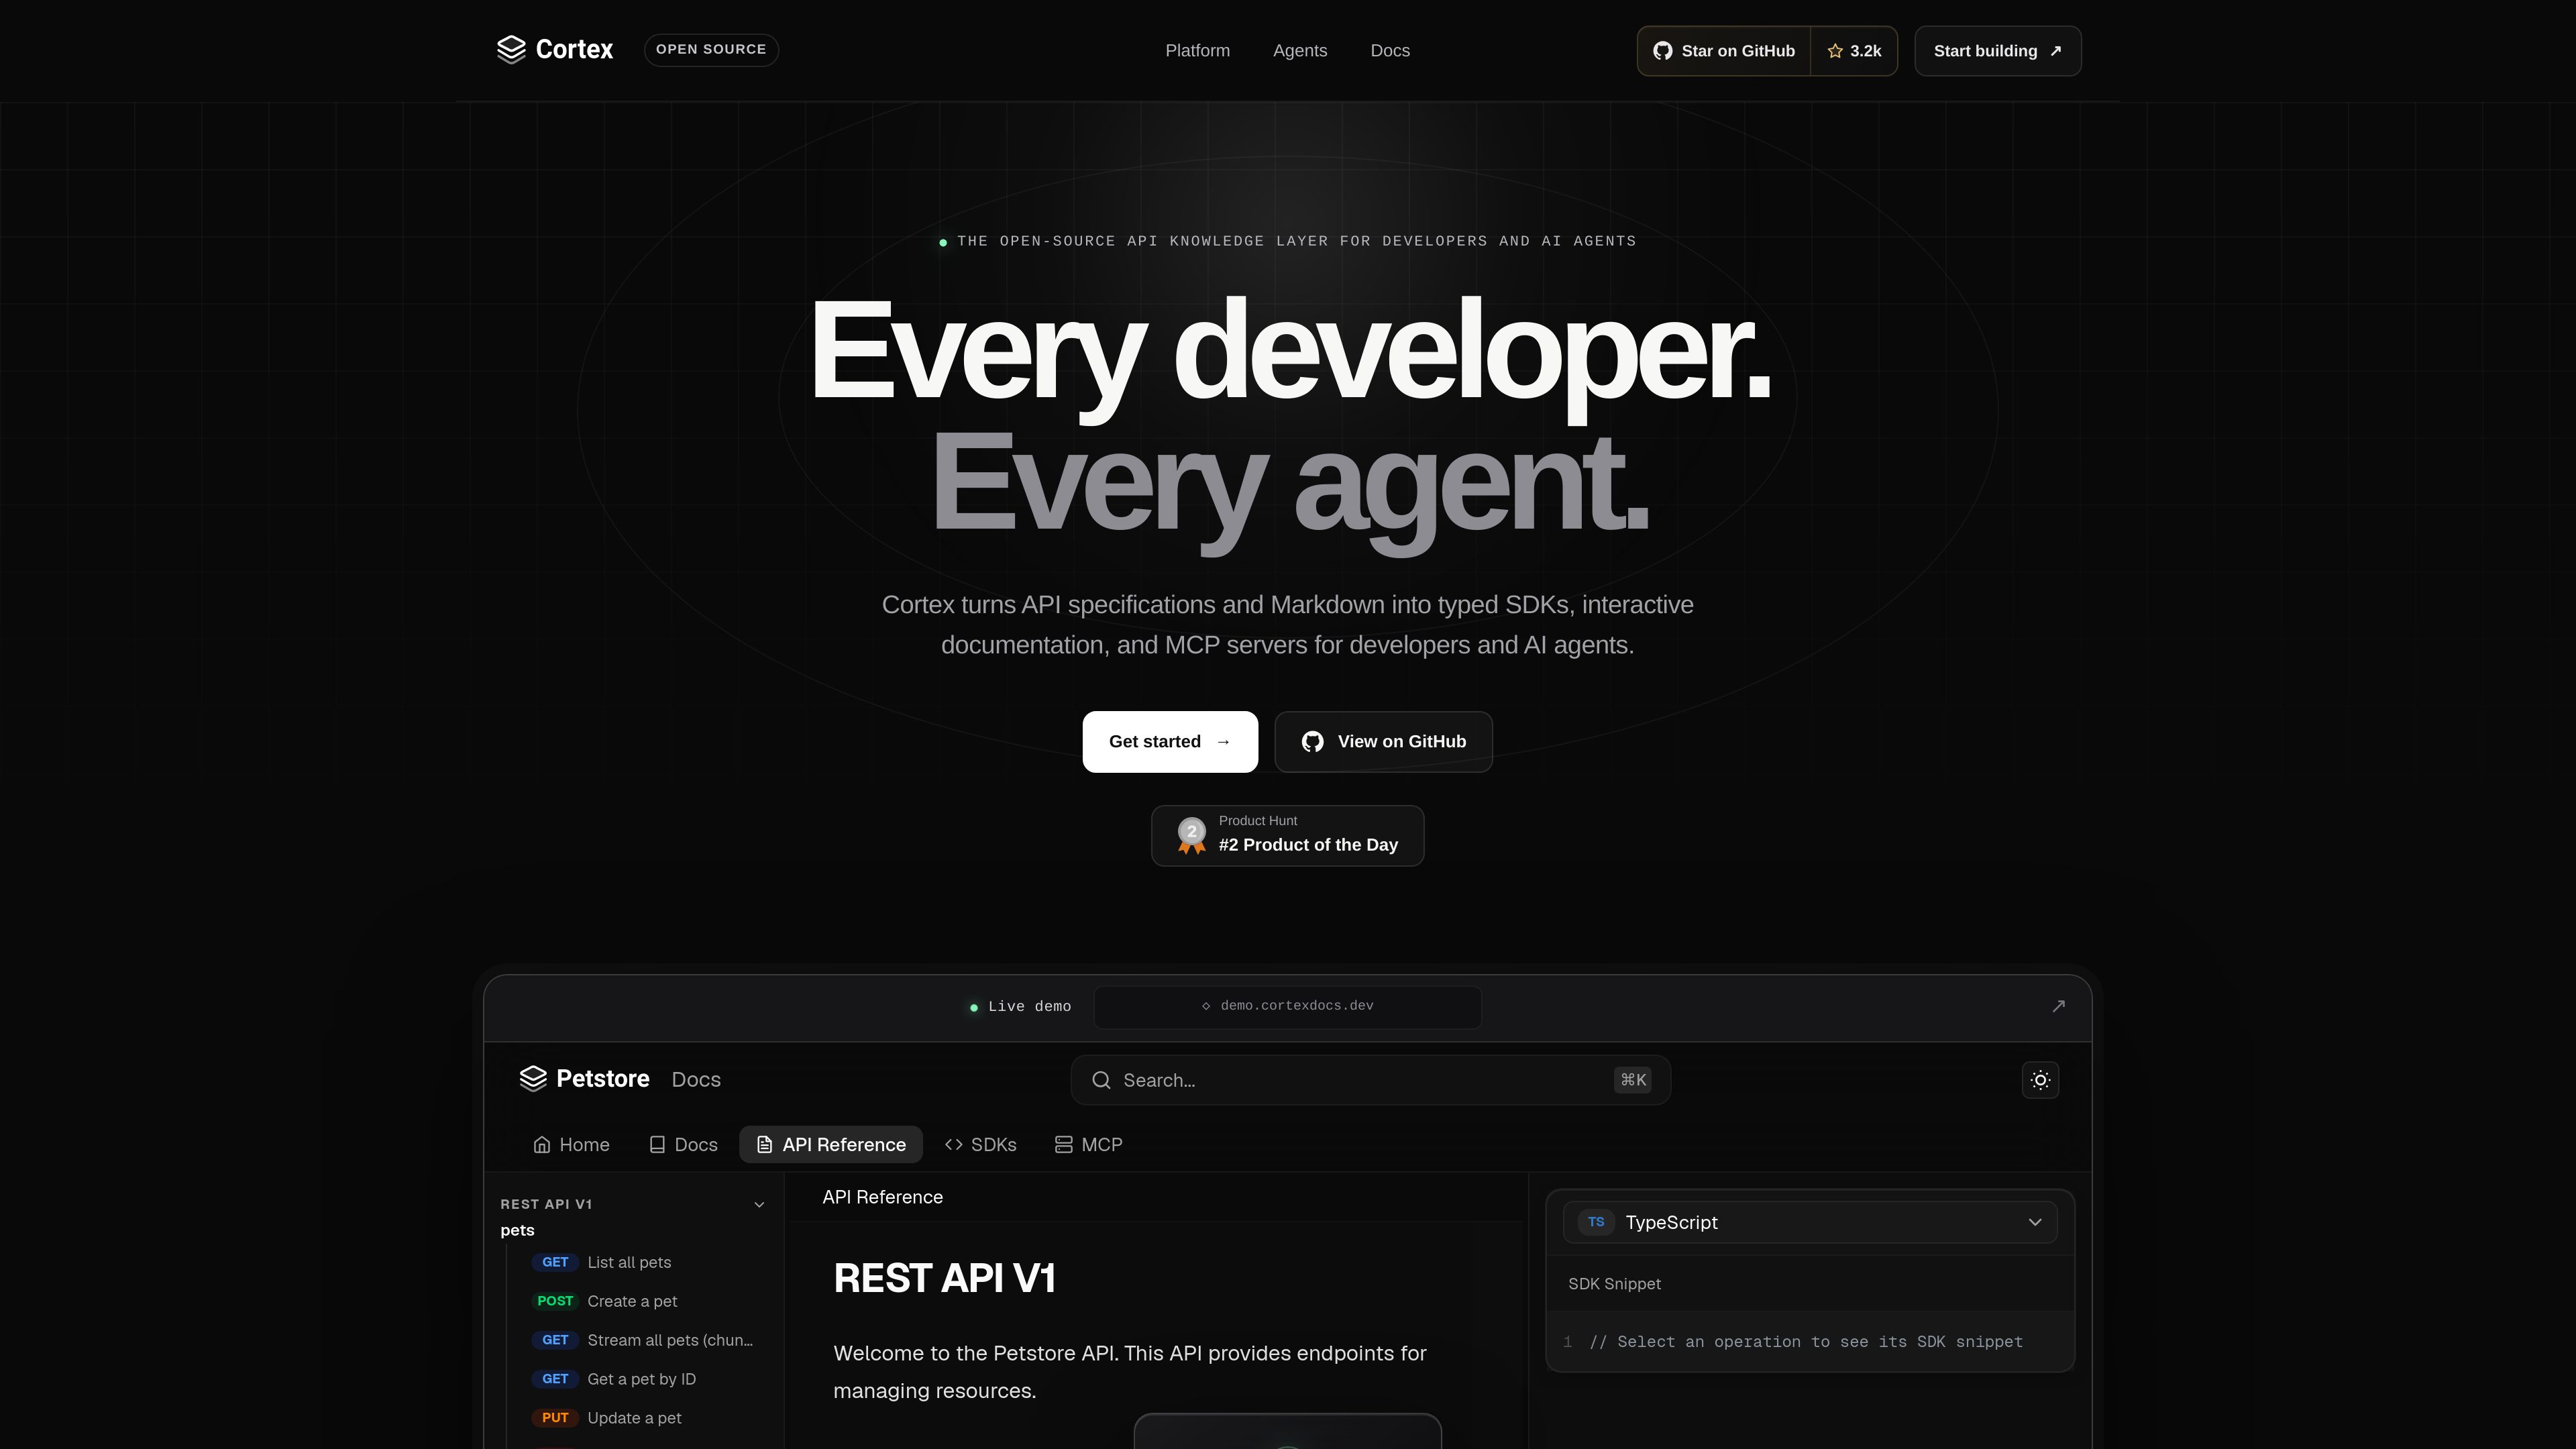The height and width of the screenshot is (1449, 2576).
Task: Toggle light/dark theme sun button
Action: pos(2040,1080)
